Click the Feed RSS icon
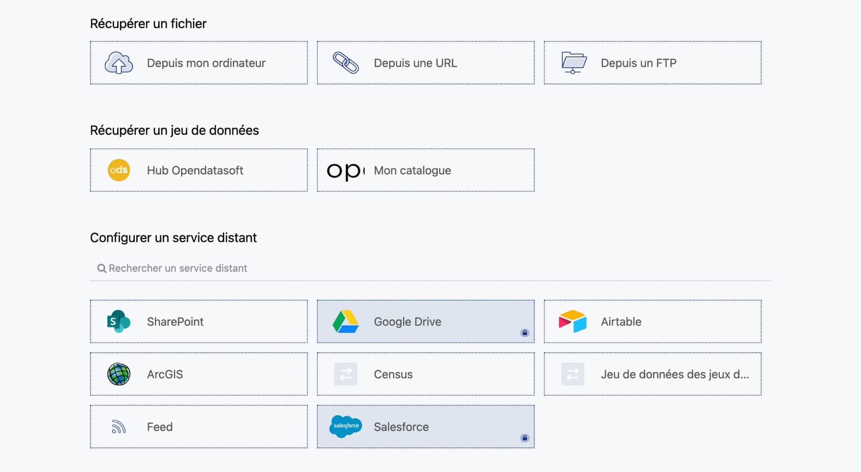The height and width of the screenshot is (472, 861). [x=119, y=427]
